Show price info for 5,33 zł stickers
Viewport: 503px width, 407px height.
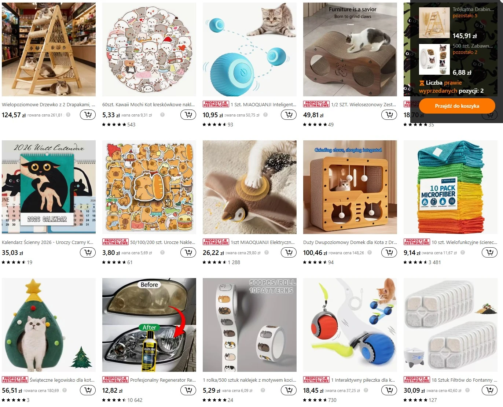point(162,115)
